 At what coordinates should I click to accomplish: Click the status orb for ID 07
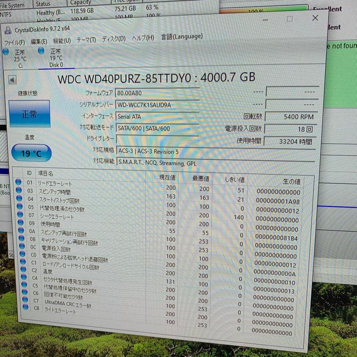point(20,215)
